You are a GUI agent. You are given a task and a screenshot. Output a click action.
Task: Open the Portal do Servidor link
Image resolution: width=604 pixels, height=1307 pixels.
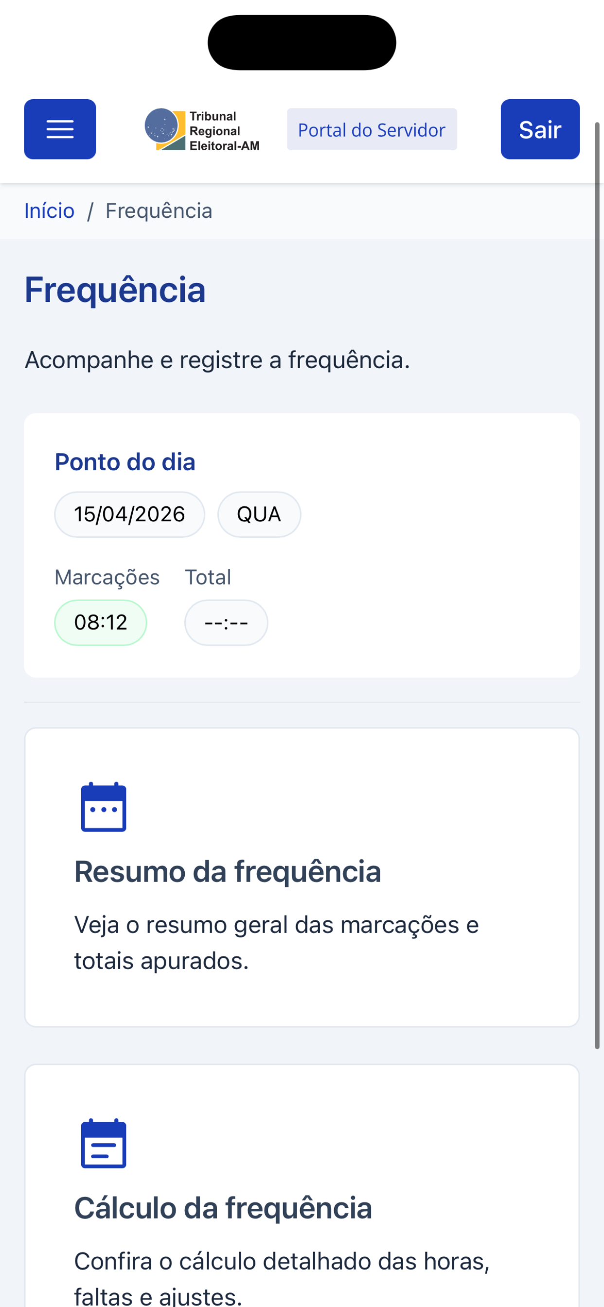(x=372, y=129)
